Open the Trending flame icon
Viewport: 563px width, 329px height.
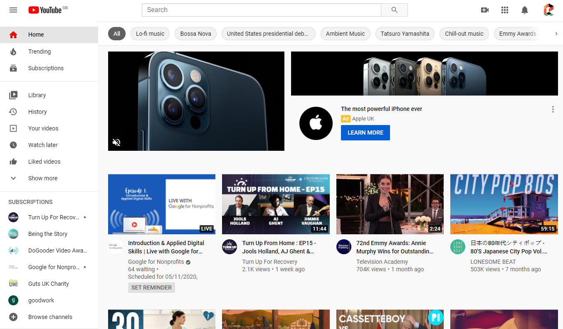[13, 52]
